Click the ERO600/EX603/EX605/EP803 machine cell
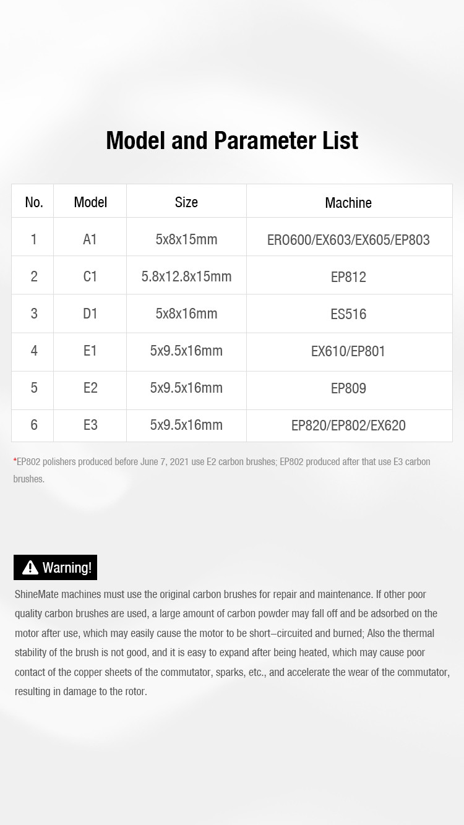The image size is (464, 825). tap(349, 239)
